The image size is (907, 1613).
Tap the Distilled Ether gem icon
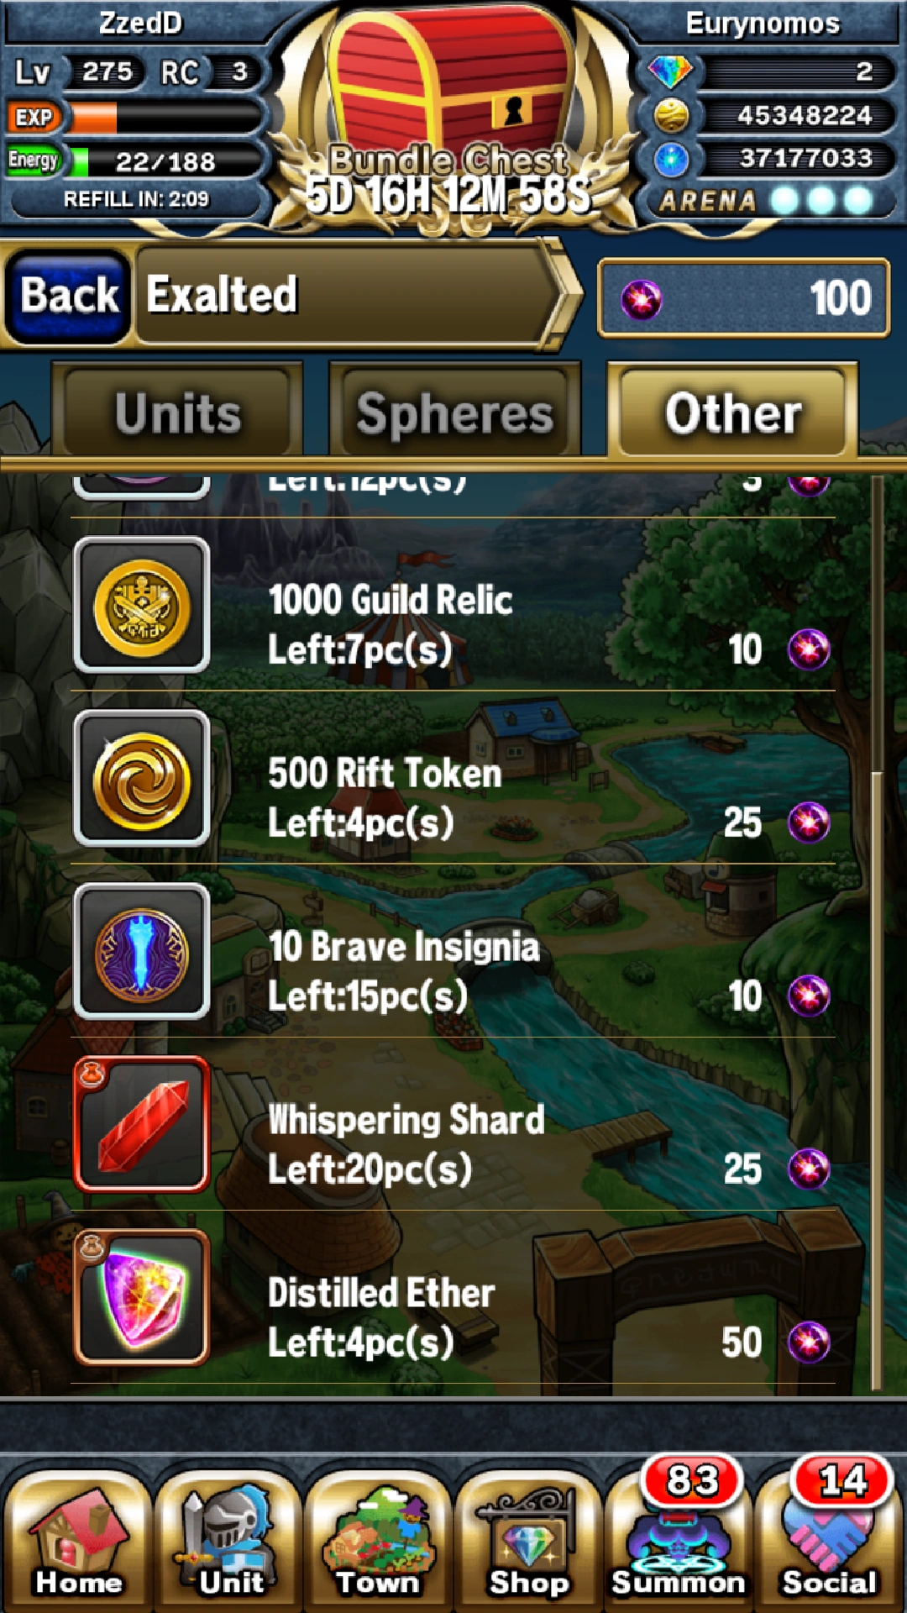click(x=142, y=1297)
